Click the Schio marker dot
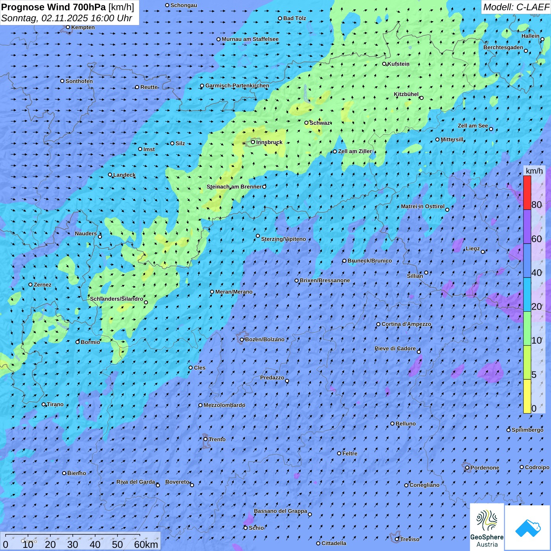 point(246,528)
